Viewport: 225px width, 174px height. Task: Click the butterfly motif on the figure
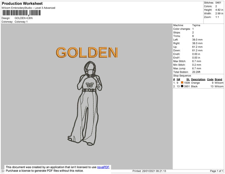90,85
